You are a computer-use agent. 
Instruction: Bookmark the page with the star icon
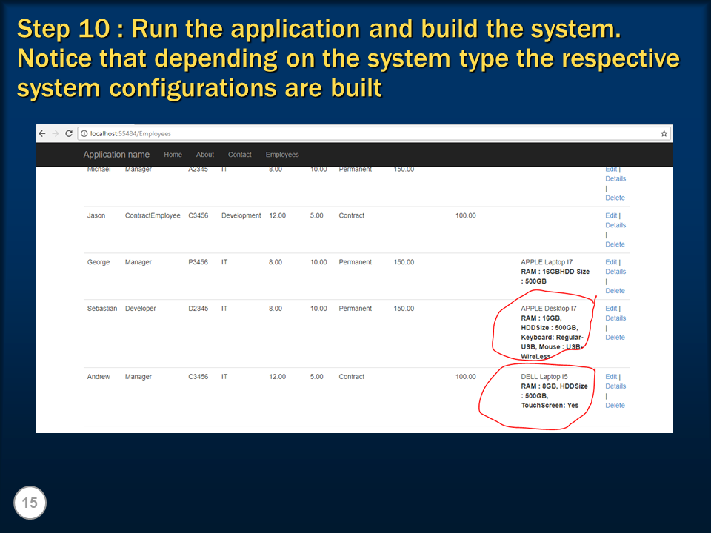coord(663,133)
